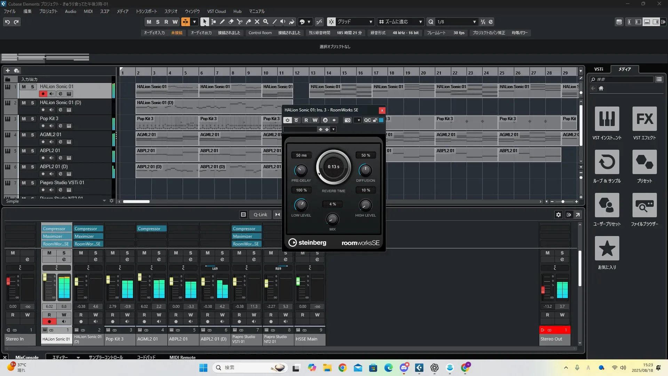Image resolution: width=668 pixels, height=376 pixels.
Task: Select the Eraser tool in toolbar
Action: coord(231,22)
